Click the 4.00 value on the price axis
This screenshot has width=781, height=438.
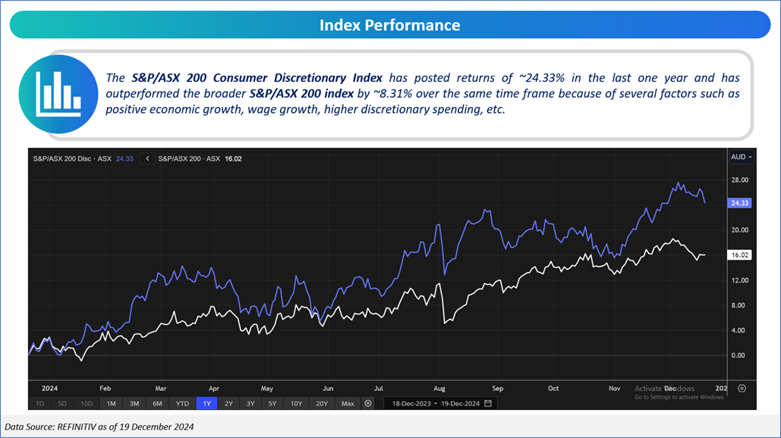738,330
